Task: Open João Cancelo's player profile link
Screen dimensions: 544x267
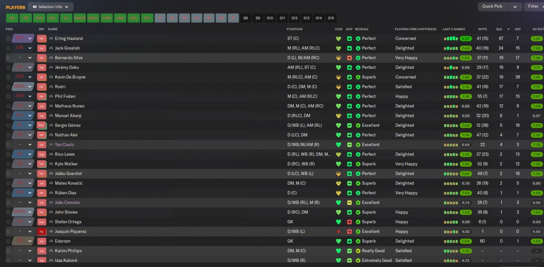Action: pyautogui.click(x=67, y=203)
